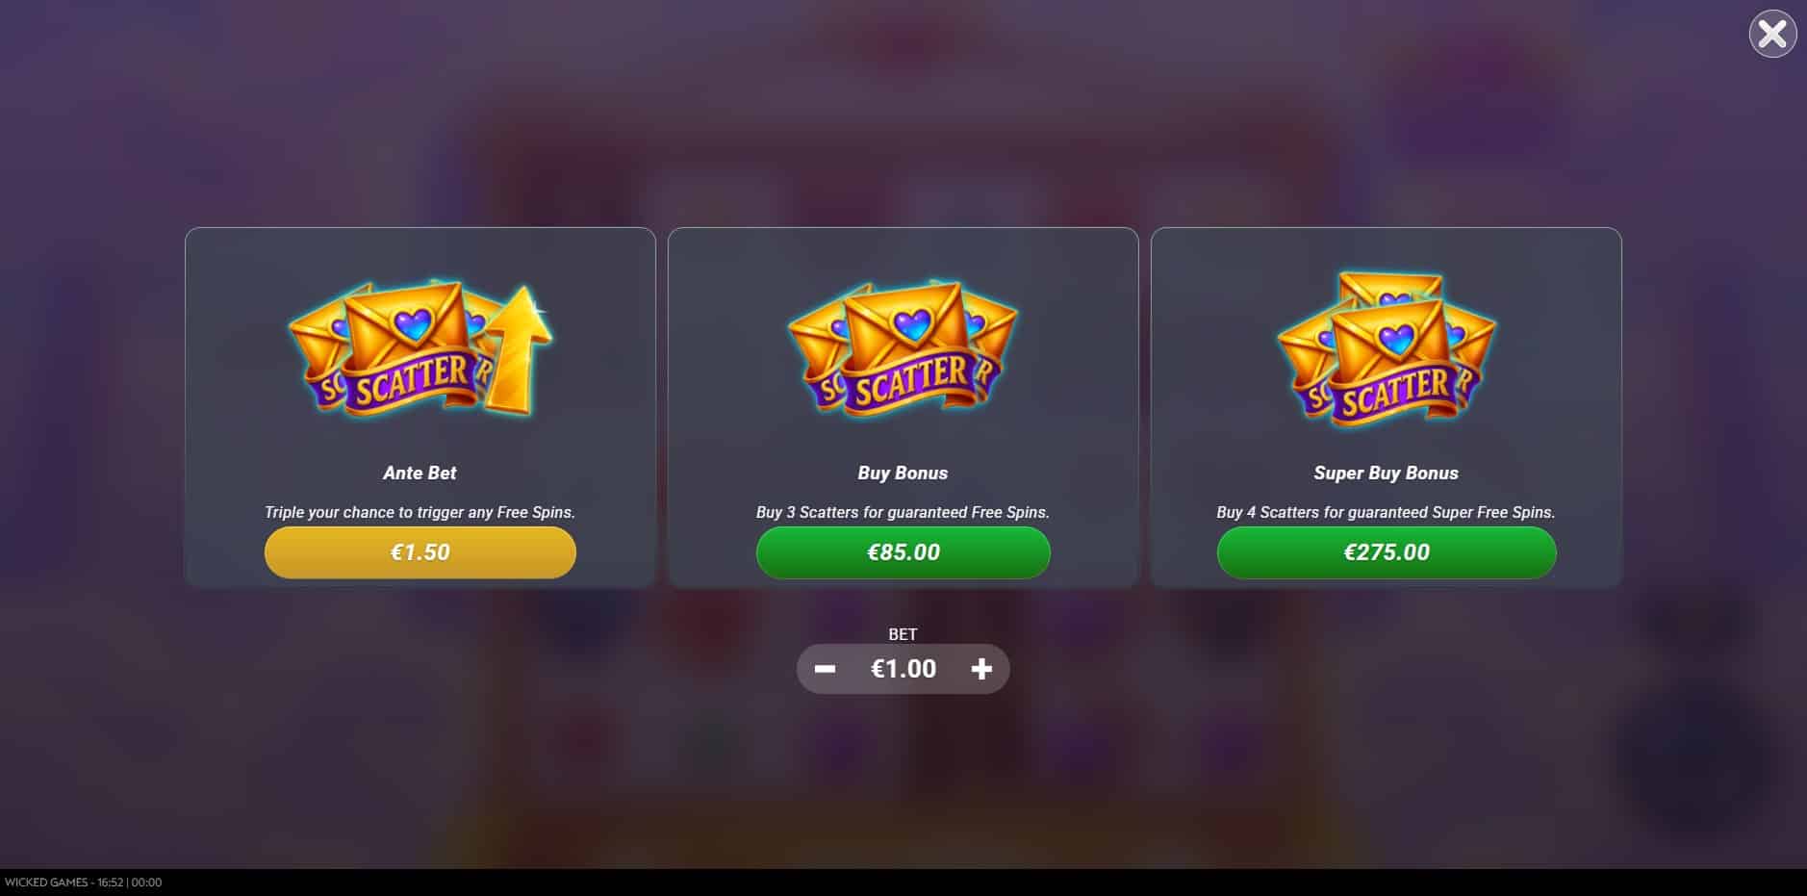
Task: Buy the bonus for €85.00
Action: tap(903, 552)
